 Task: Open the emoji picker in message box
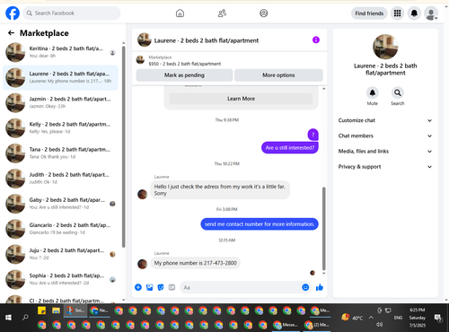[x=305, y=287]
